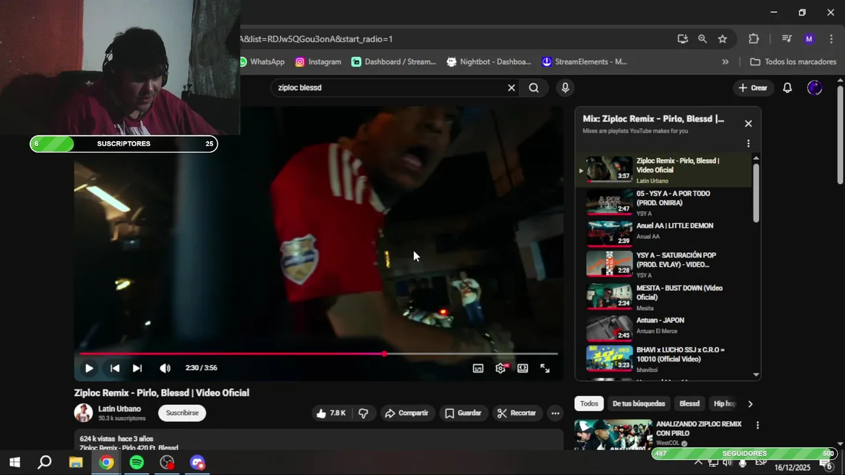Screen dimensions: 845x475
Task: Open the StreamElements bookmark
Action: click(x=584, y=62)
